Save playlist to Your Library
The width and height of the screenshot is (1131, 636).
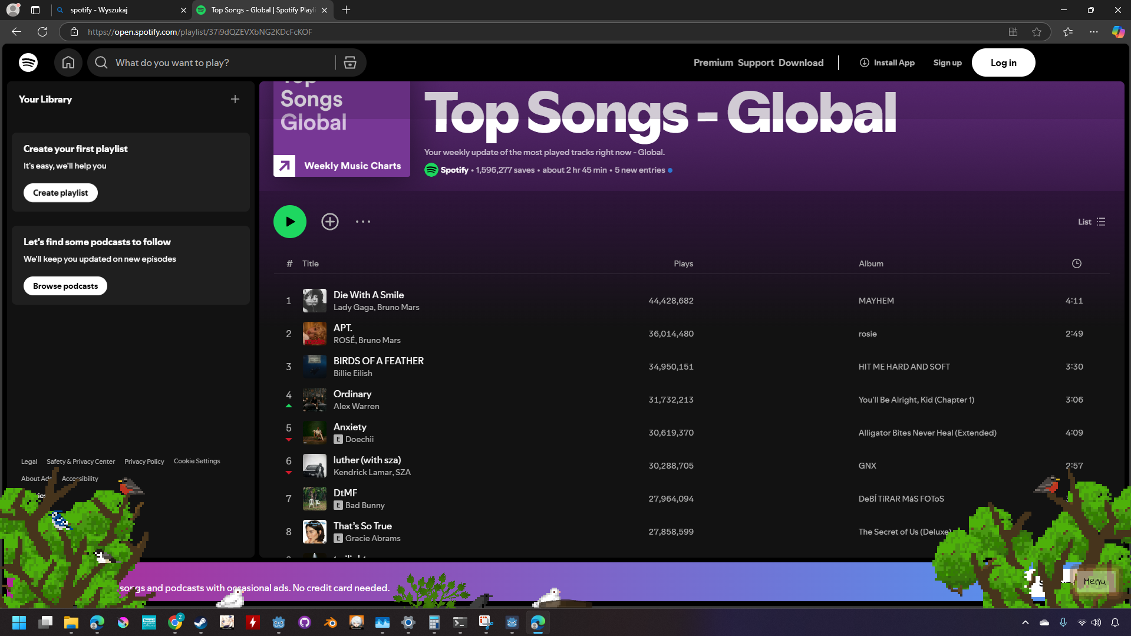pos(330,222)
